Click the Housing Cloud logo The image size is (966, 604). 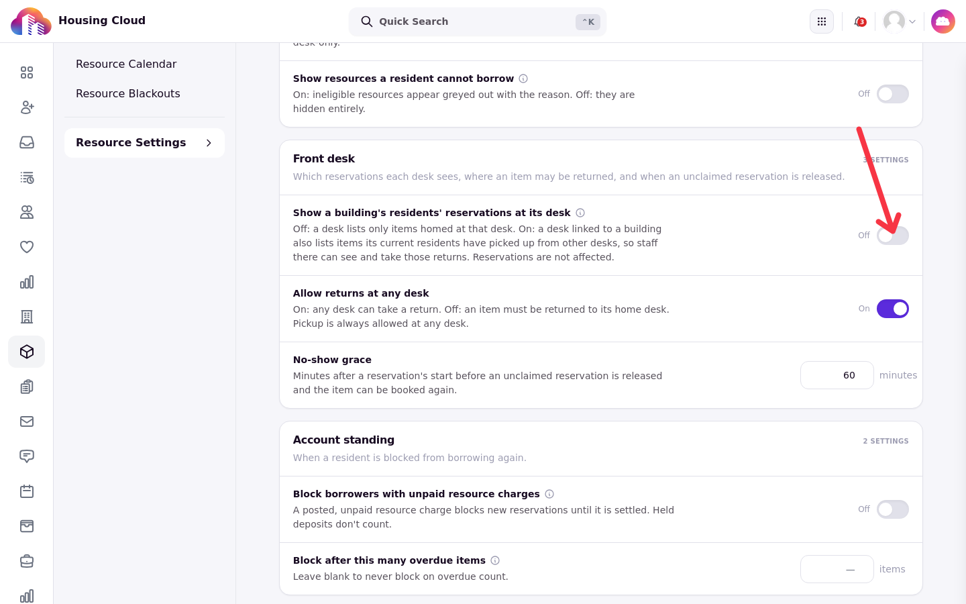31,21
